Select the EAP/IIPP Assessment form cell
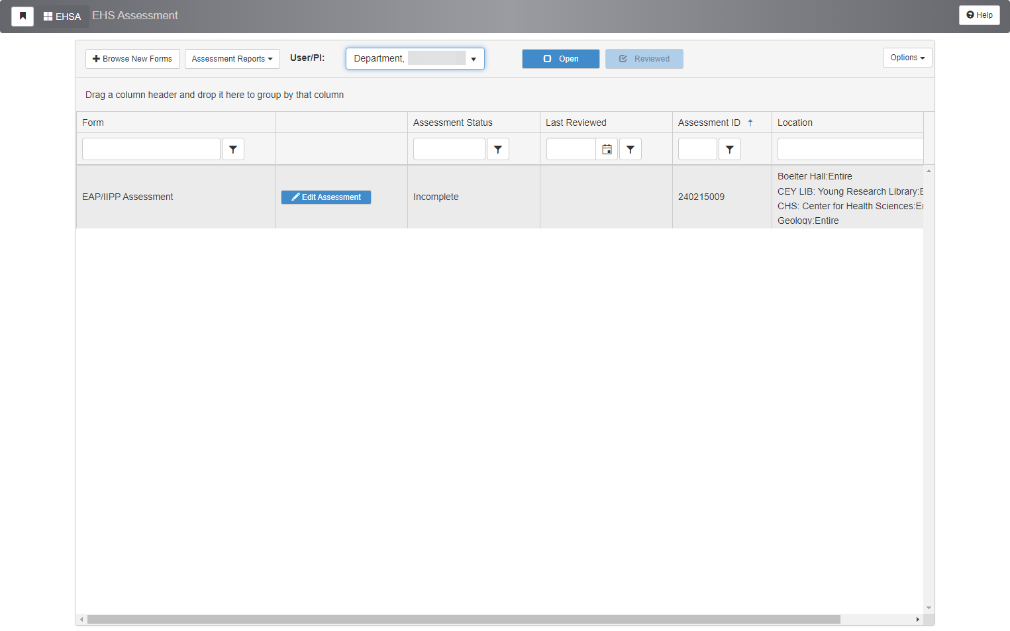Viewport: 1010px width, 631px height. pyautogui.click(x=176, y=197)
